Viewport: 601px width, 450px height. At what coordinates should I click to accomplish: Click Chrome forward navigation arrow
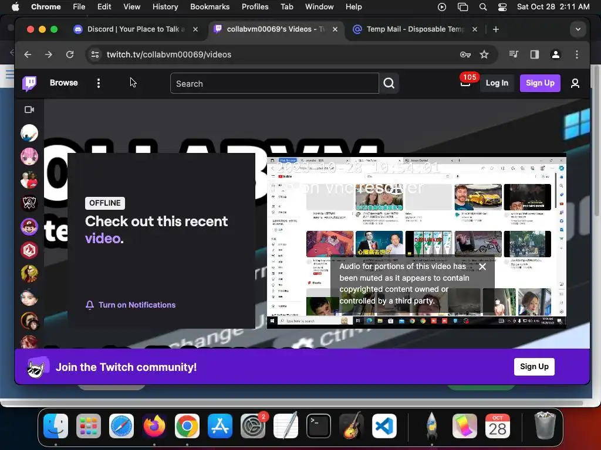pyautogui.click(x=49, y=54)
